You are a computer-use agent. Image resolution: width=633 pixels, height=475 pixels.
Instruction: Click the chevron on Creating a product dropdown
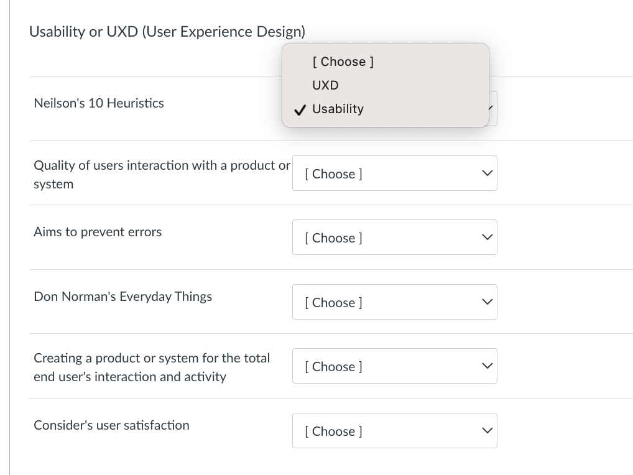[487, 365]
